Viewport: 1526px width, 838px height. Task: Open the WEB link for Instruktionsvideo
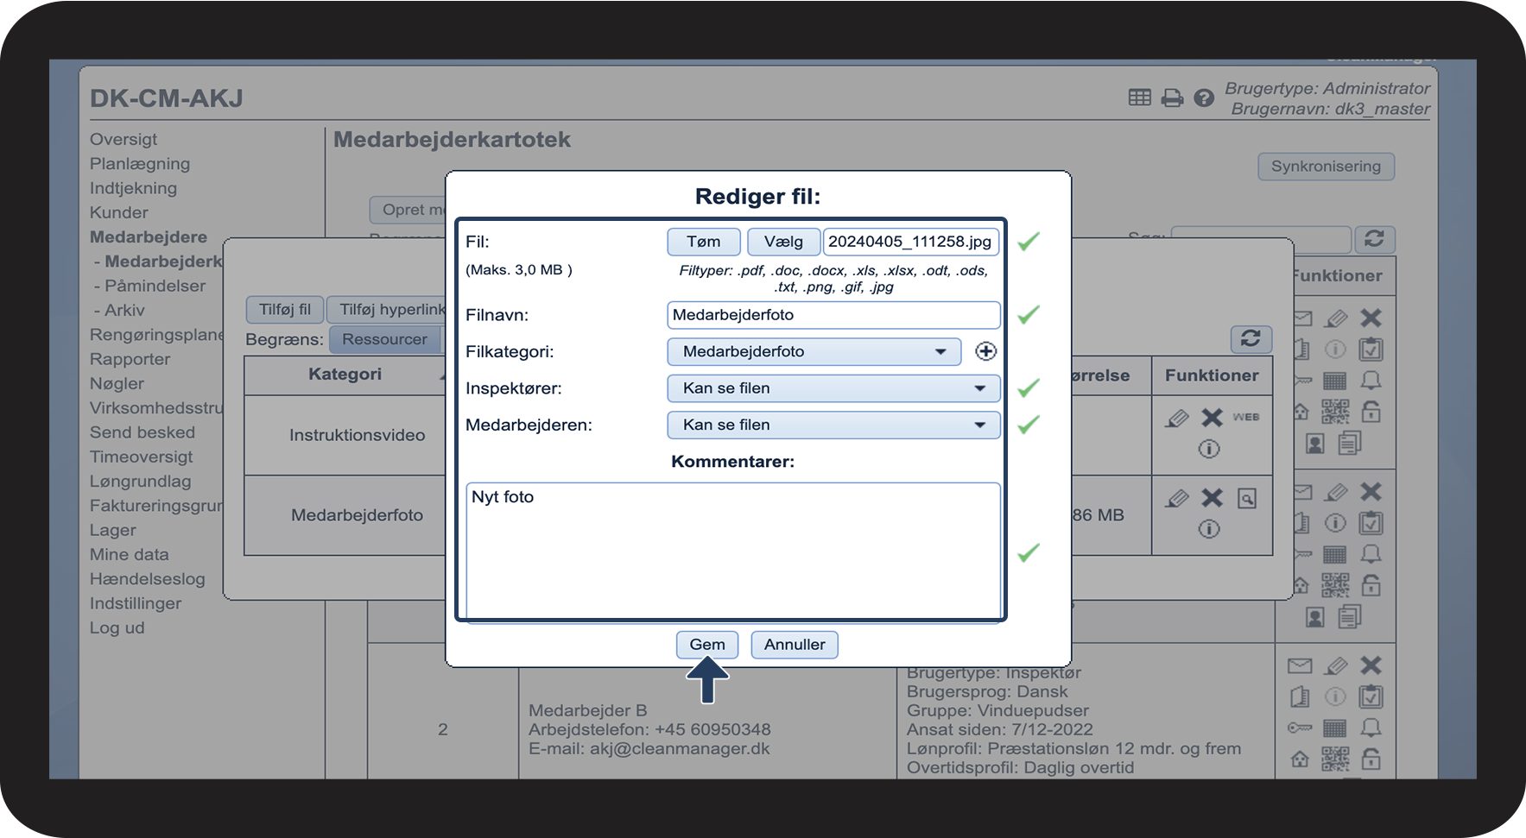click(1245, 417)
